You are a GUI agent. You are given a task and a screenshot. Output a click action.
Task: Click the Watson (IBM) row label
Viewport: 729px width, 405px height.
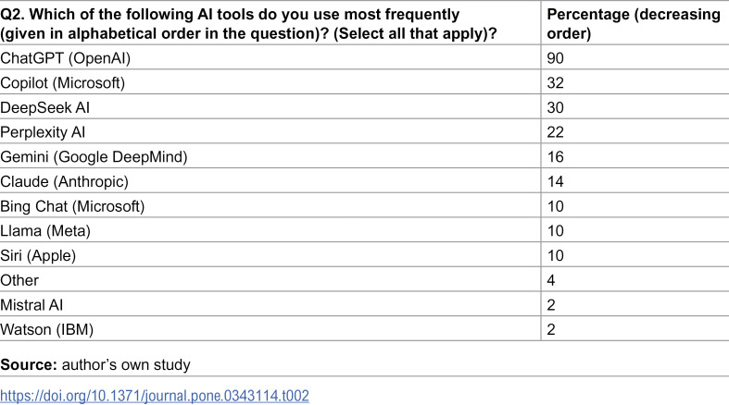tap(47, 329)
